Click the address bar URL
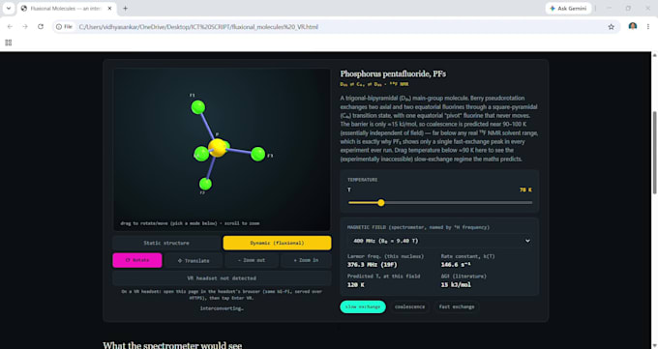The image size is (658, 349). 198,27
